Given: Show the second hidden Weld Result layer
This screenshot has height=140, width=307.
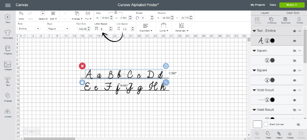Looking at the screenshot, I should 294,110.
